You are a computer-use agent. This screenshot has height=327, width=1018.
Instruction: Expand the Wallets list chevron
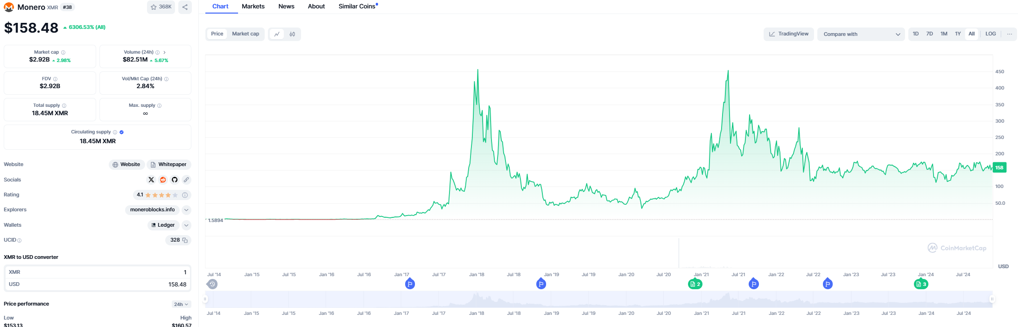[186, 225]
